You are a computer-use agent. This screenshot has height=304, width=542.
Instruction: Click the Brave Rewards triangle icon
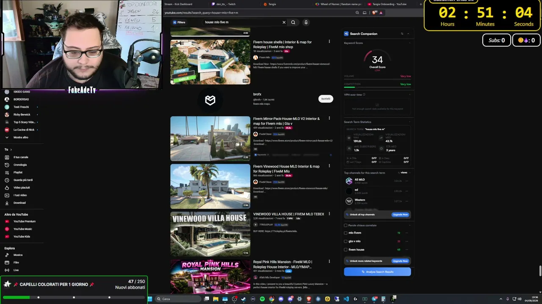(381, 13)
